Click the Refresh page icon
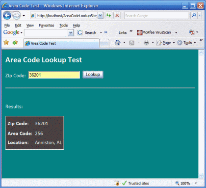The image size is (206, 188). tap(108, 16)
